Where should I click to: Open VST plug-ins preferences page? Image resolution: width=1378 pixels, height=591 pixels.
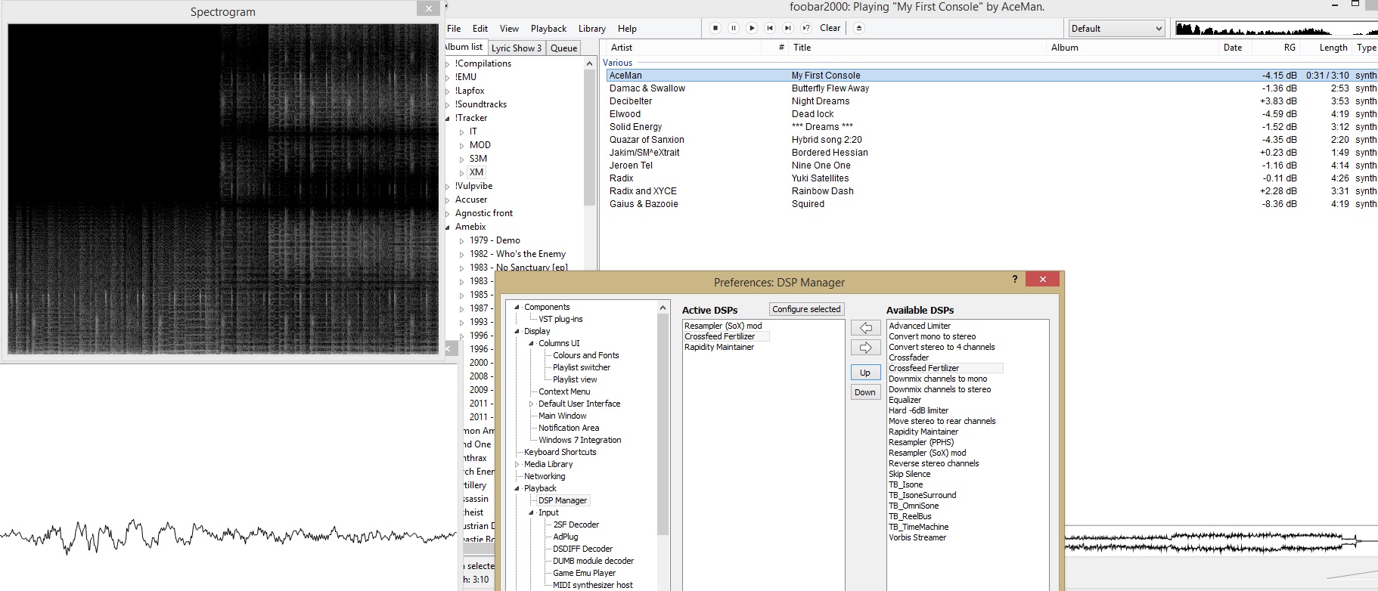point(560,319)
